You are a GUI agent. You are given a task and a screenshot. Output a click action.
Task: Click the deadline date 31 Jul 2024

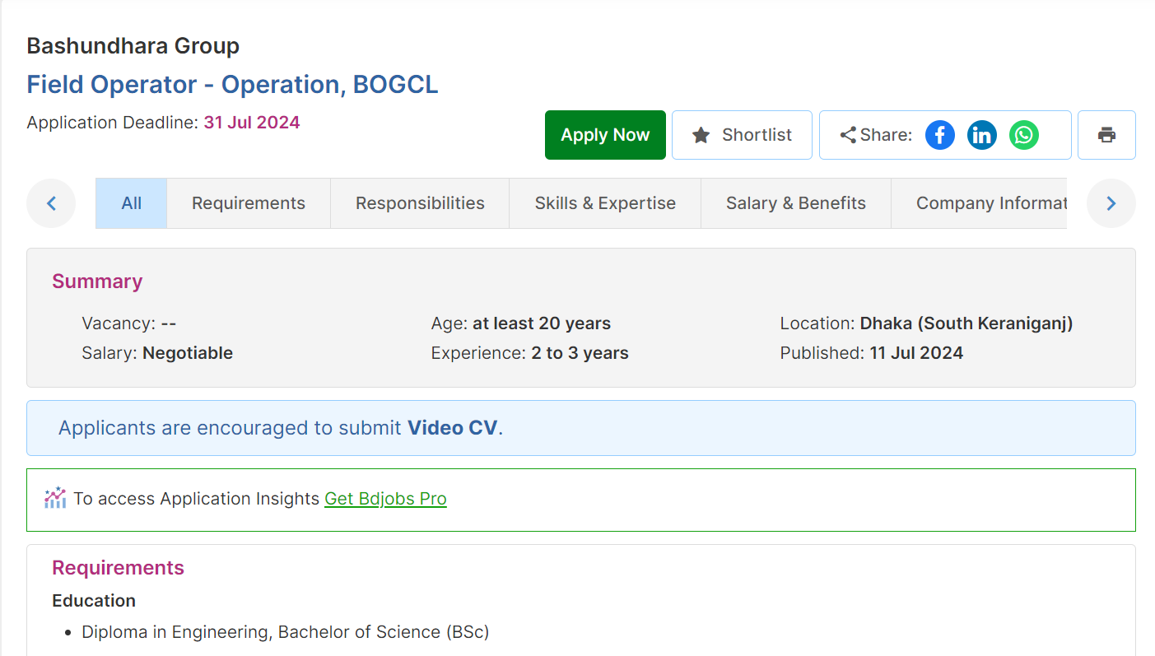pyautogui.click(x=252, y=123)
